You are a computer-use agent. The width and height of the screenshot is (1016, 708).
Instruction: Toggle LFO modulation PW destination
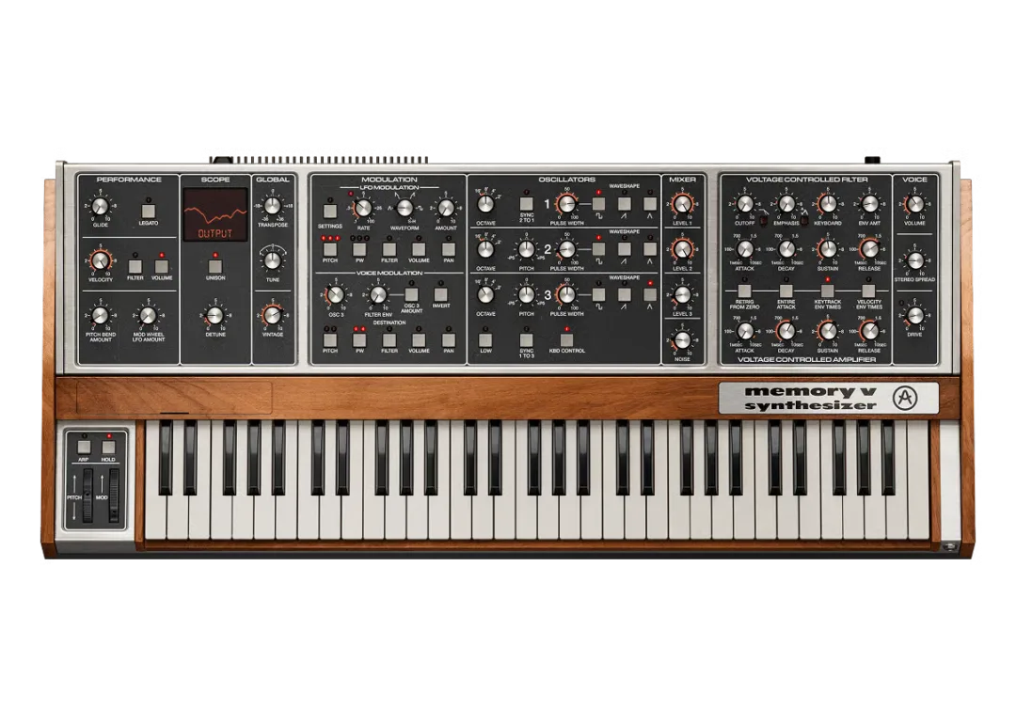coord(359,249)
